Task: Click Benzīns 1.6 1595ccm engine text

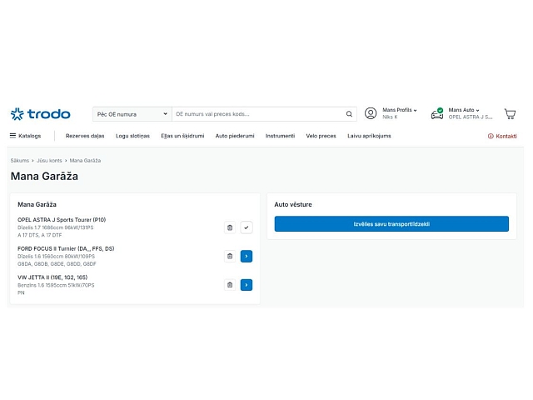Action: coord(56,285)
